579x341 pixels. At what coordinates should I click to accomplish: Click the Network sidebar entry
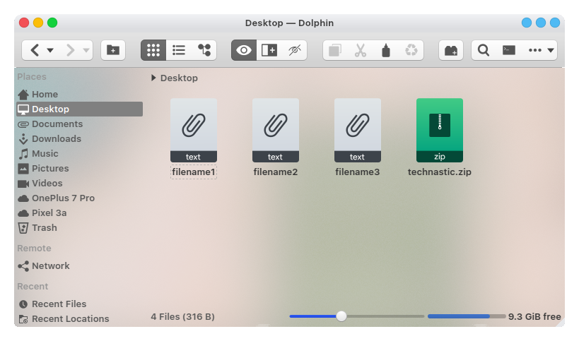pyautogui.click(x=50, y=266)
